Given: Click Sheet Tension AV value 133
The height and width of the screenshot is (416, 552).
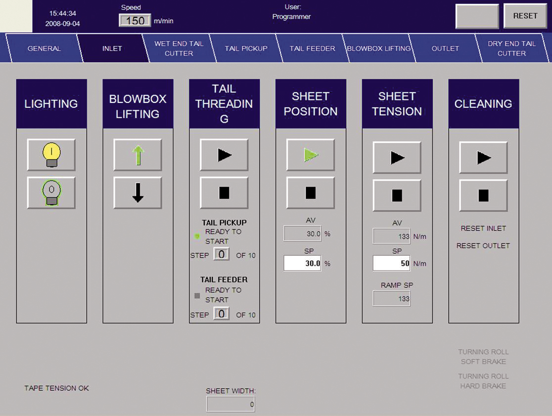Looking at the screenshot, I should point(391,236).
